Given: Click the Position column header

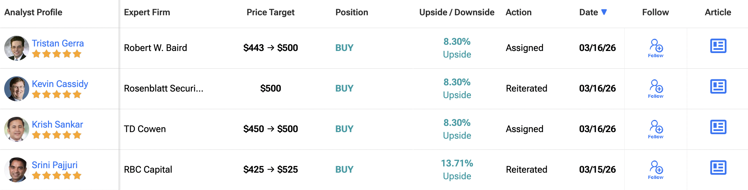Looking at the screenshot, I should click(x=352, y=12).
